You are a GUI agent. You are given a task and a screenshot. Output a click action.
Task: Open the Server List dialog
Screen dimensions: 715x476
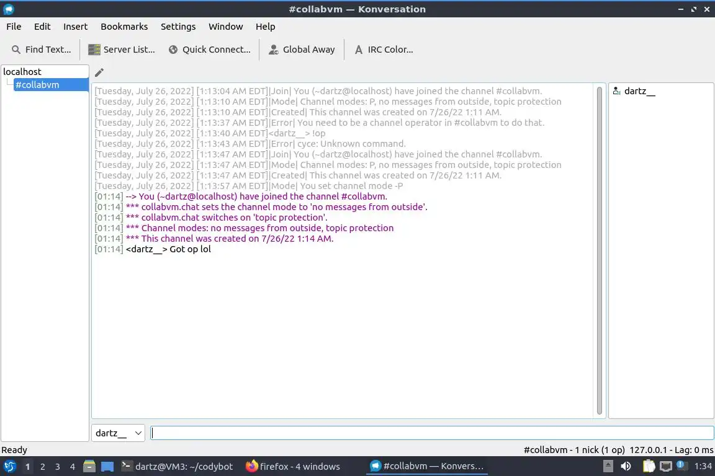tap(121, 49)
